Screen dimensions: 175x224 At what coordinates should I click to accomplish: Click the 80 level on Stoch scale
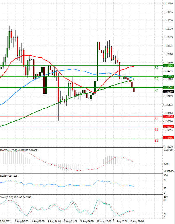165,200
